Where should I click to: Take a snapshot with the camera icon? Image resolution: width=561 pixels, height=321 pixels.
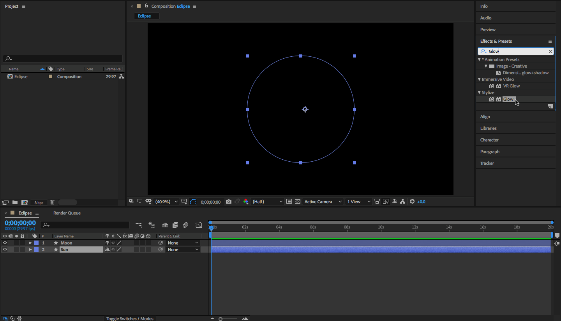click(229, 202)
